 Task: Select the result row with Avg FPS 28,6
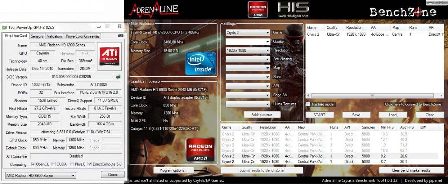330,156
